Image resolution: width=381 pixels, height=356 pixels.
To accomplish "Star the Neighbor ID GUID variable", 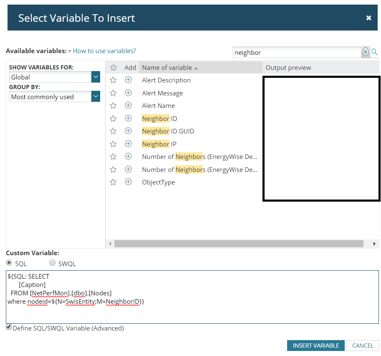I will click(113, 131).
